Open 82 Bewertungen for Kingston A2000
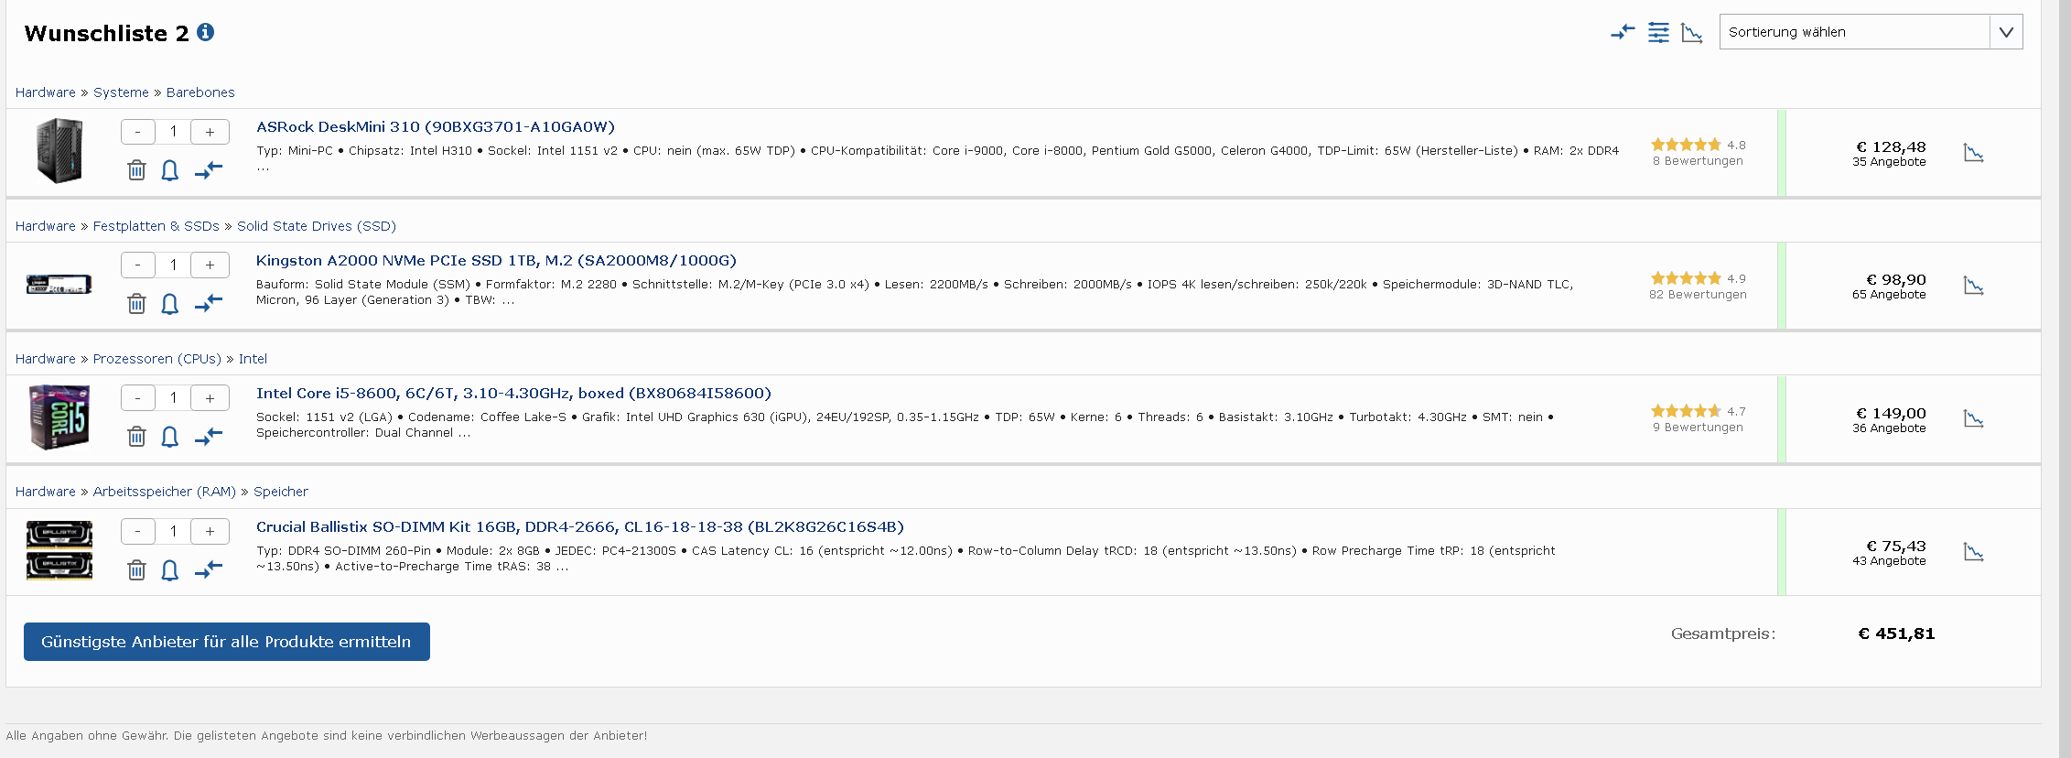The image size is (2071, 758). point(1698,295)
